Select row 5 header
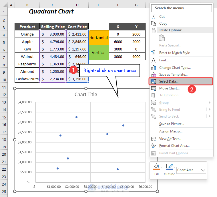This screenshot has height=197, width=217. pos(4,42)
